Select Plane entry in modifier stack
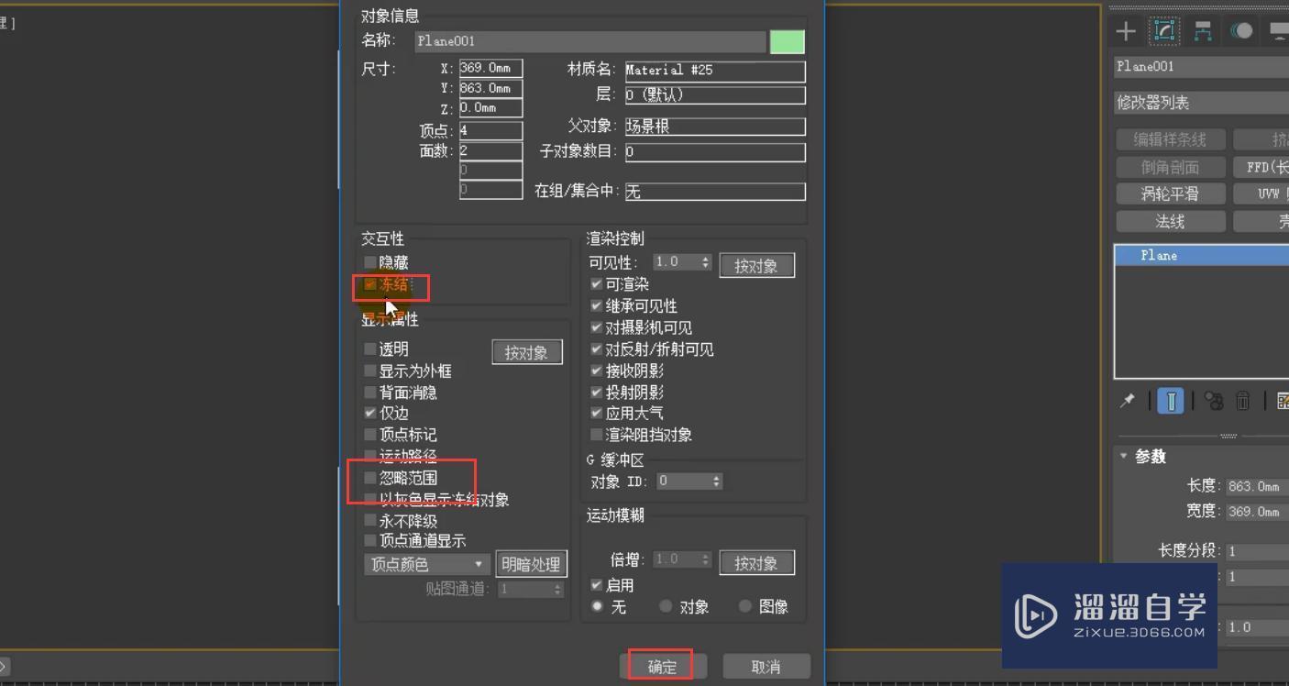The height and width of the screenshot is (686, 1289). coord(1202,255)
